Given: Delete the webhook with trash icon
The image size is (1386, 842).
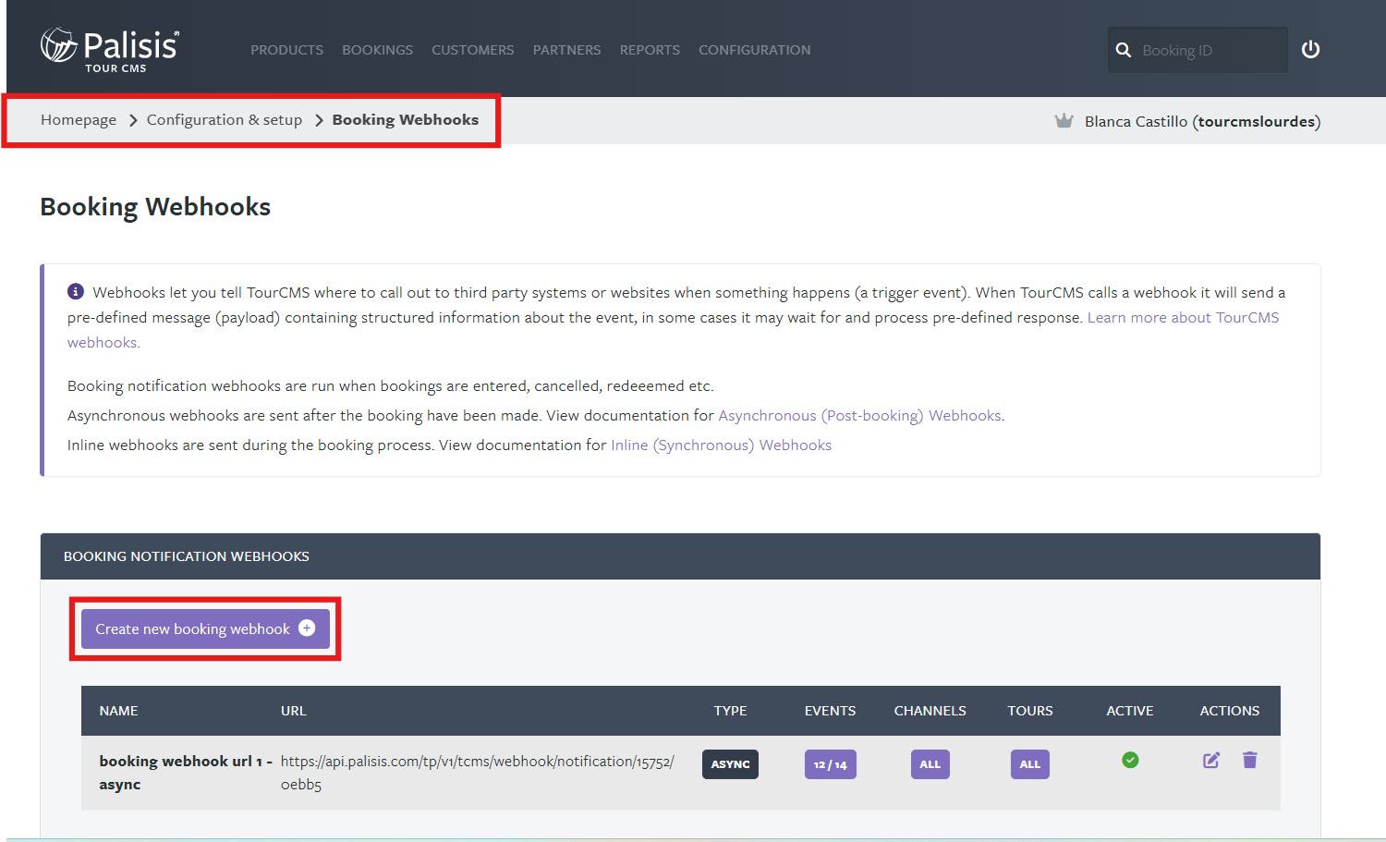Looking at the screenshot, I should [1250, 761].
